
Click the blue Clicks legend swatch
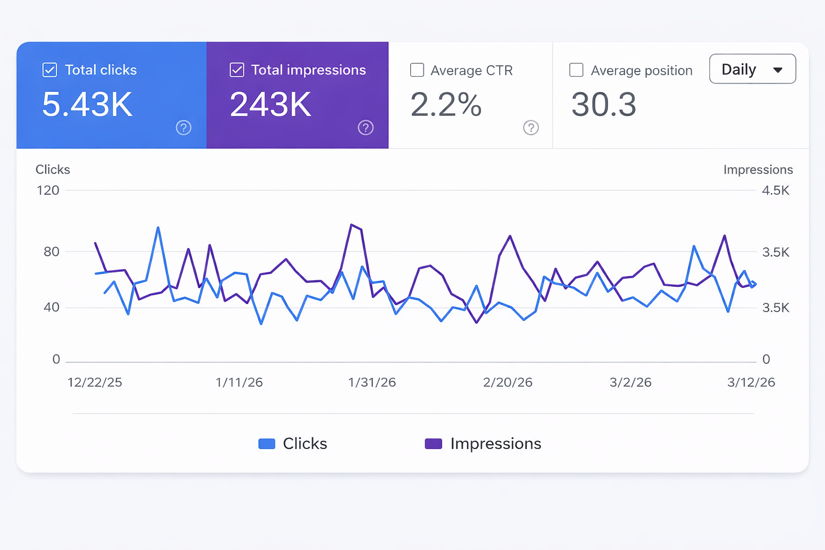click(x=267, y=444)
